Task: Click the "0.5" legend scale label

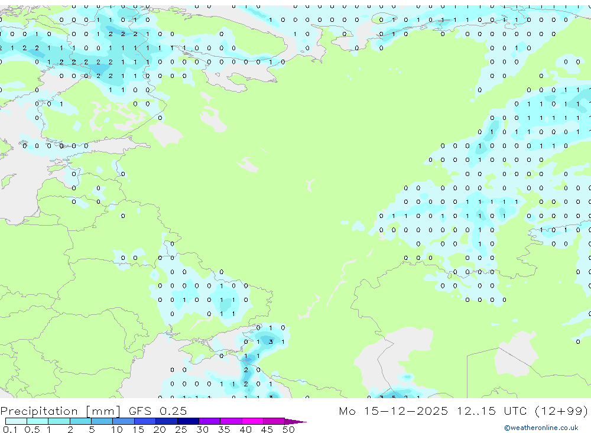Action: pos(32,429)
